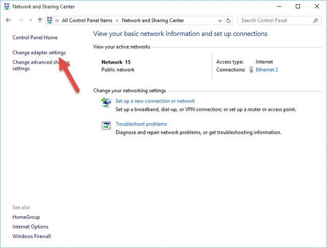Click the search magnifier icon
327x248 pixels.
pyautogui.click(x=315, y=20)
